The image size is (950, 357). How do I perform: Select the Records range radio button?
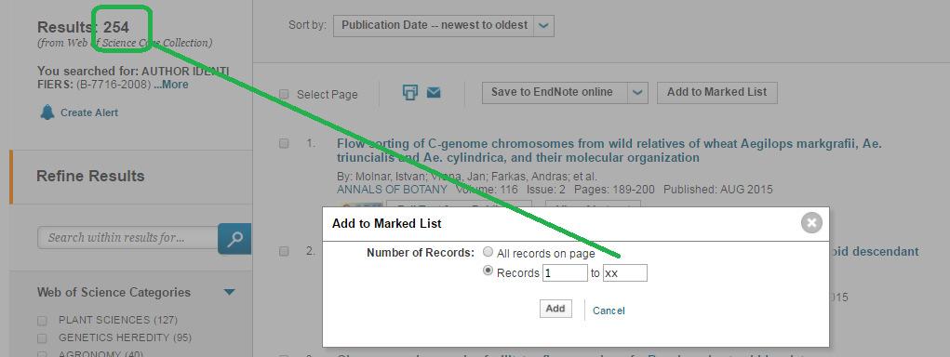tap(488, 271)
